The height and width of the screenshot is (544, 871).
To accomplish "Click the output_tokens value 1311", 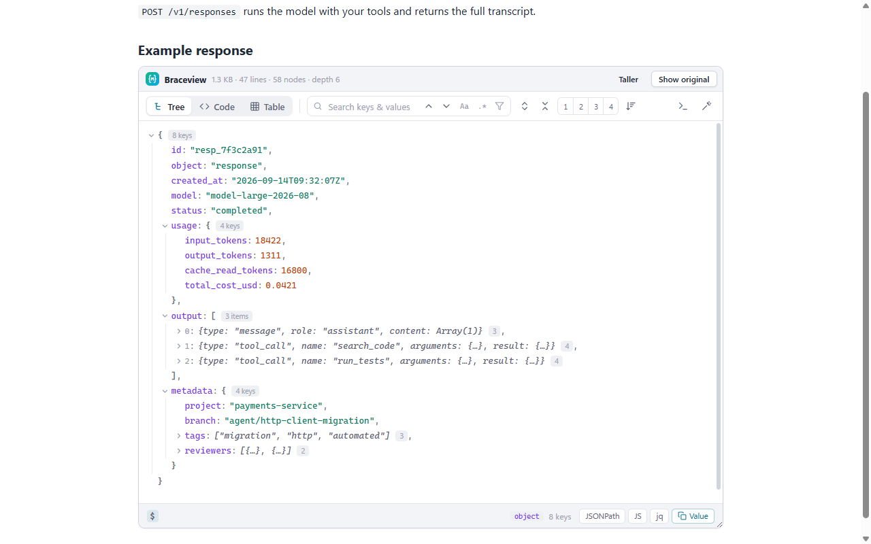I will click(x=270, y=256).
